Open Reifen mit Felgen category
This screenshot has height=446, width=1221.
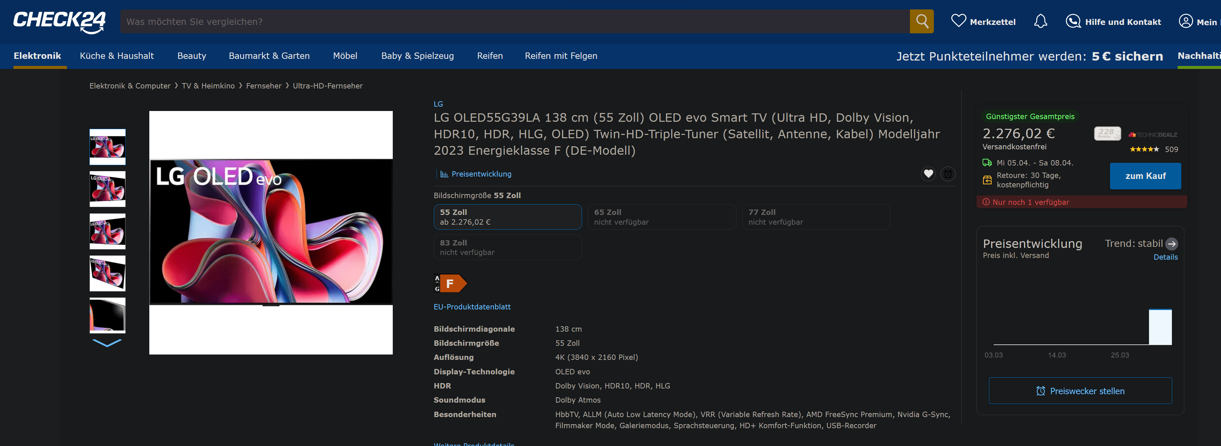tap(561, 56)
